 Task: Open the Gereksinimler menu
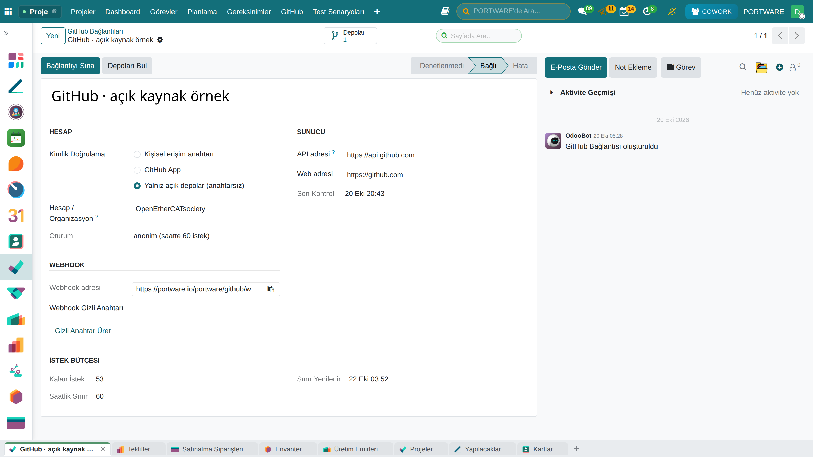coord(249,12)
